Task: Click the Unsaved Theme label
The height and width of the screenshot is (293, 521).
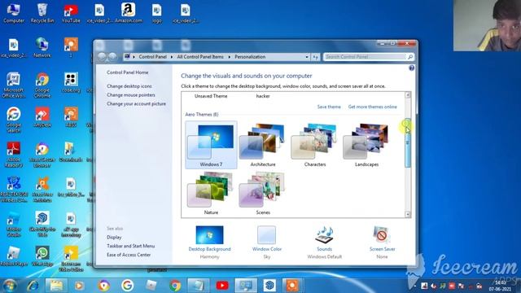Action: click(x=211, y=96)
